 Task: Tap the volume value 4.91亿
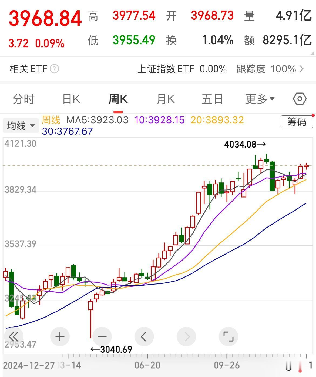click(294, 15)
